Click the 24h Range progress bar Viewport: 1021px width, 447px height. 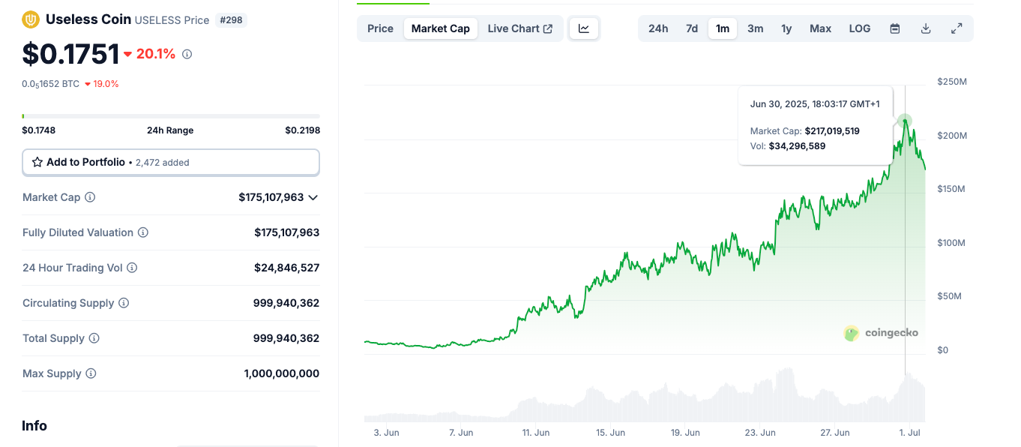(171, 116)
